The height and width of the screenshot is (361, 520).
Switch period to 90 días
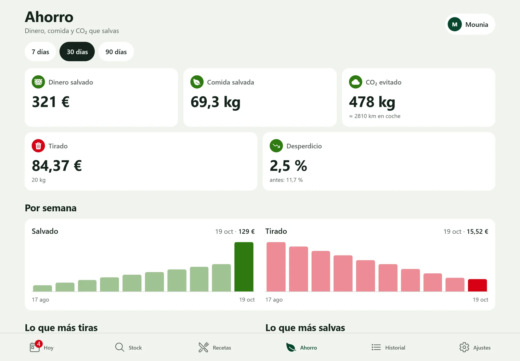click(116, 52)
